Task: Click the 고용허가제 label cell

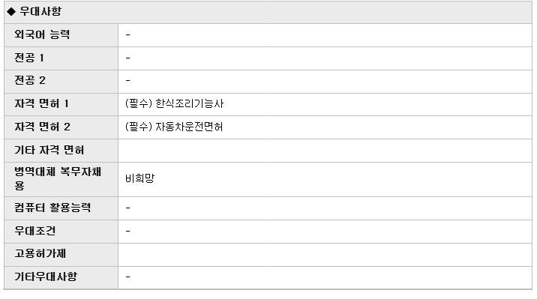Action: 61,255
